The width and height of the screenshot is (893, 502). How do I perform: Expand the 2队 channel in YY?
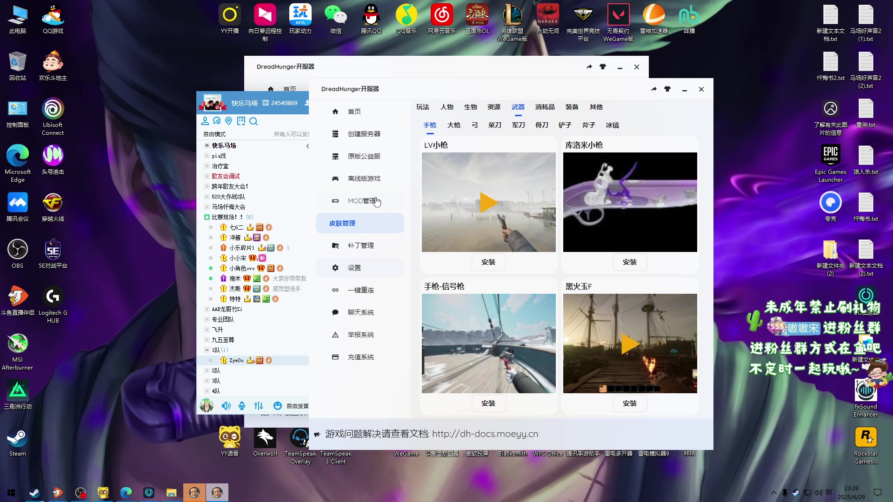(207, 370)
